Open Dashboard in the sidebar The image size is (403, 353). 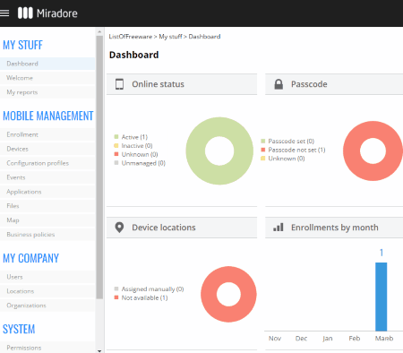click(x=47, y=64)
